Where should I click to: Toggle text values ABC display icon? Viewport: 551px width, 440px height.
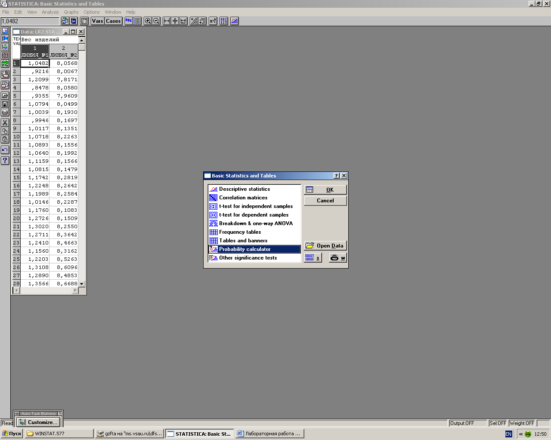[129, 21]
